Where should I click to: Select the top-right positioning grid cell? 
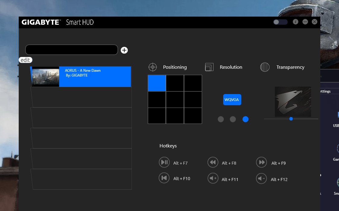pos(193,83)
